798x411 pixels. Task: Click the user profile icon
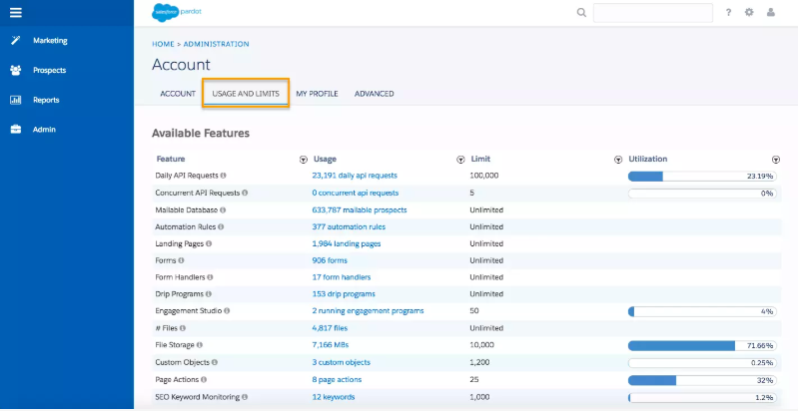[770, 13]
